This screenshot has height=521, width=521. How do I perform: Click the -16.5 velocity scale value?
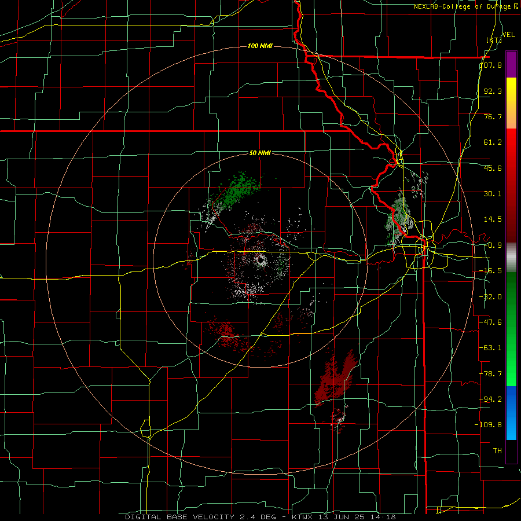tap(491, 271)
